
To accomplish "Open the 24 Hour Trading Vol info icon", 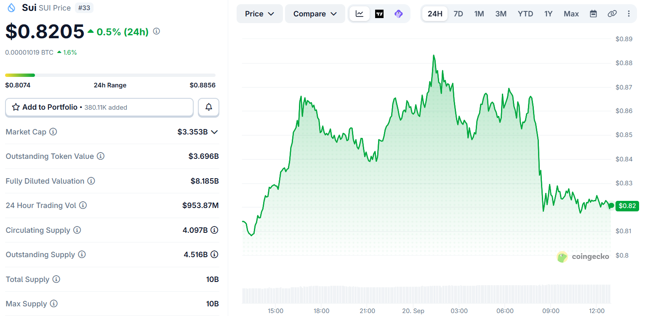I will pyautogui.click(x=83, y=205).
